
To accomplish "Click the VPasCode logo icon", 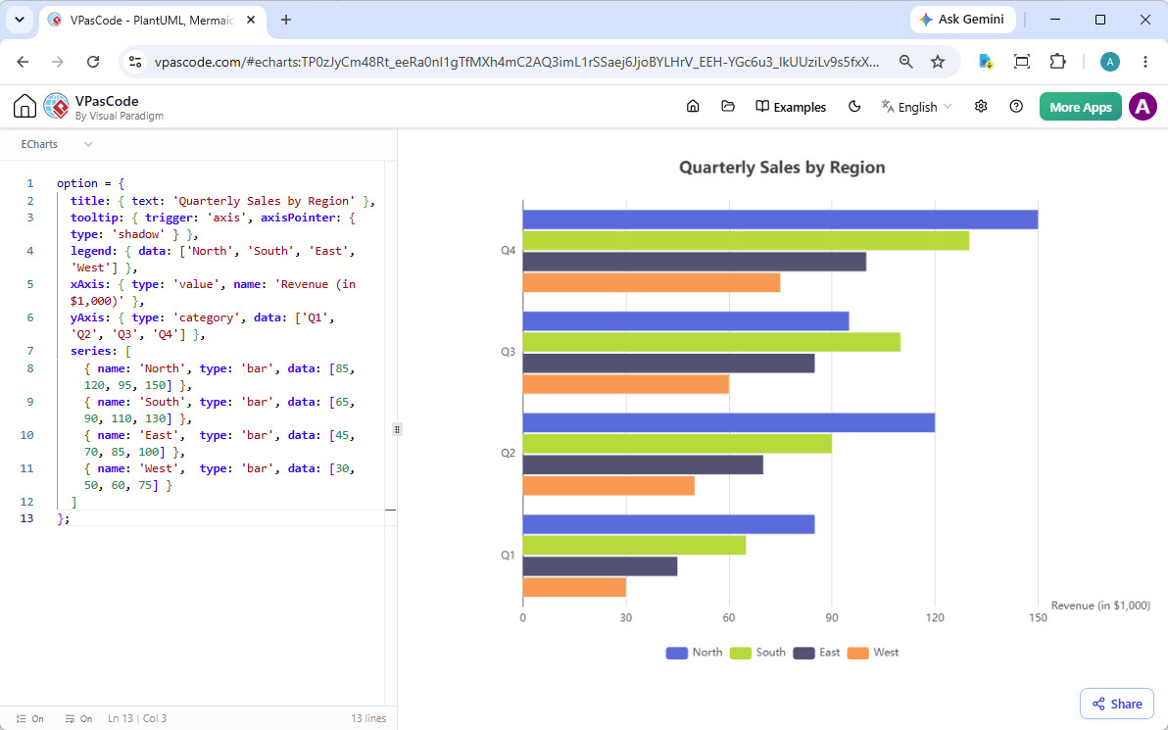I will (x=57, y=107).
